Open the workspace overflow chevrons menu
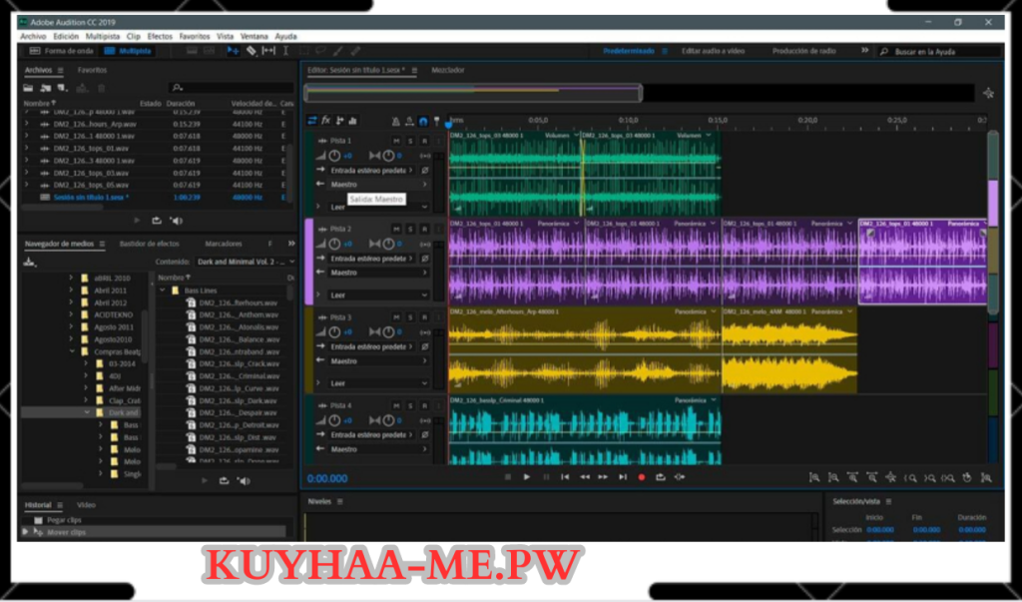1022x602 pixels. point(865,50)
